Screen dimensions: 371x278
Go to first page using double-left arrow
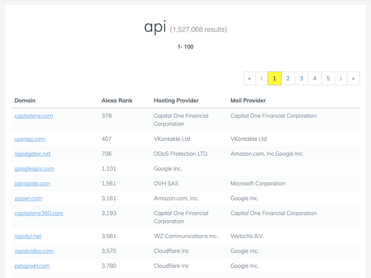click(249, 78)
